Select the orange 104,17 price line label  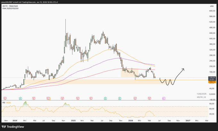[x=212, y=82]
